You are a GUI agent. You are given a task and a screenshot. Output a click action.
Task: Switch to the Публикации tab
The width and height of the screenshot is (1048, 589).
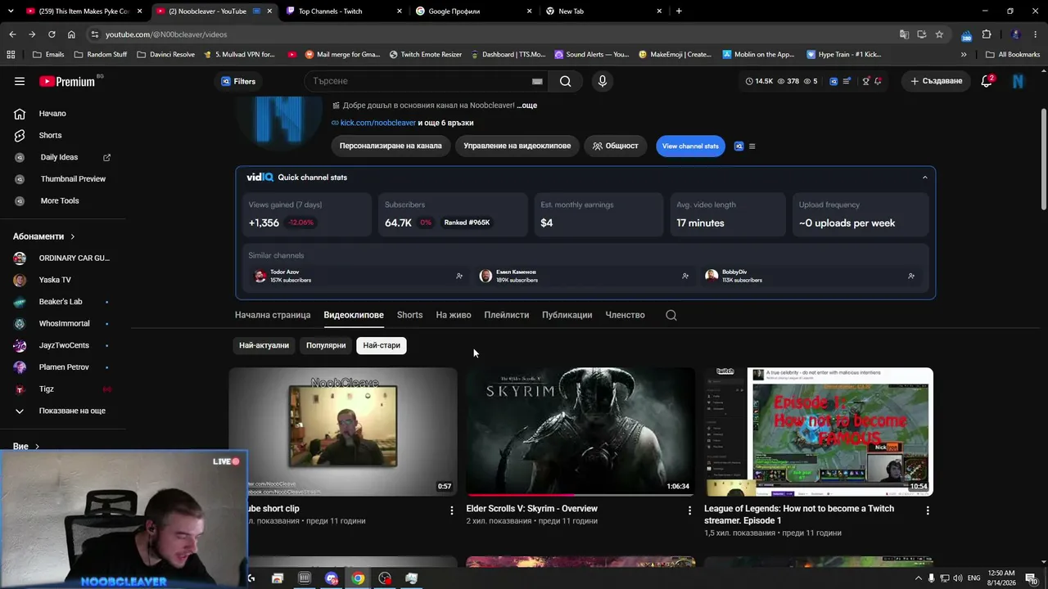click(567, 315)
